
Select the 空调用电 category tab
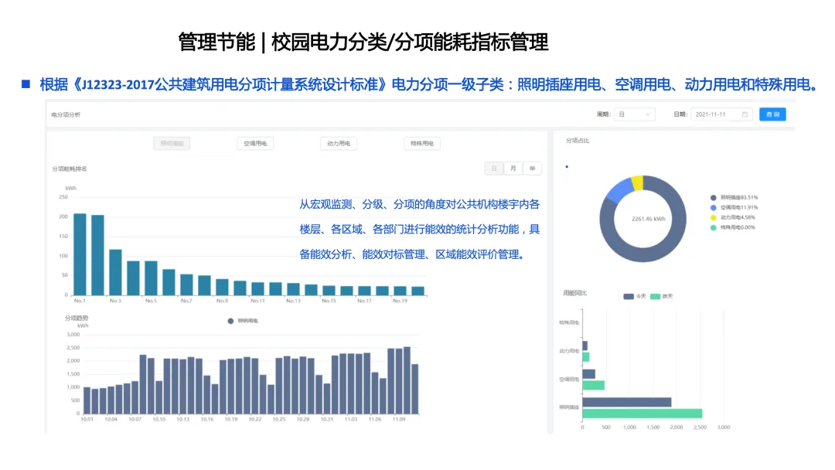click(255, 143)
